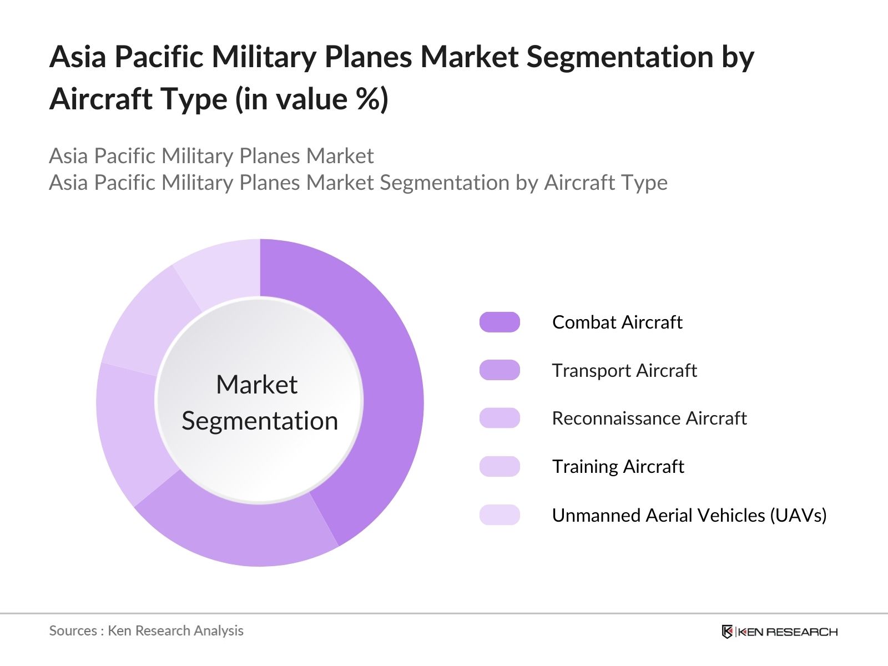This screenshot has height=666, width=888.
Task: Select the Training Aircraft legend label
Action: pyautogui.click(x=618, y=466)
